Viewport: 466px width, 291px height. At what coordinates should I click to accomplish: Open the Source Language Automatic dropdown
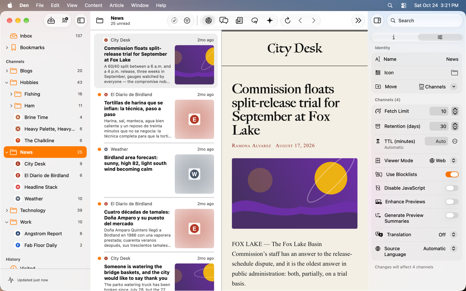pyautogui.click(x=440, y=249)
